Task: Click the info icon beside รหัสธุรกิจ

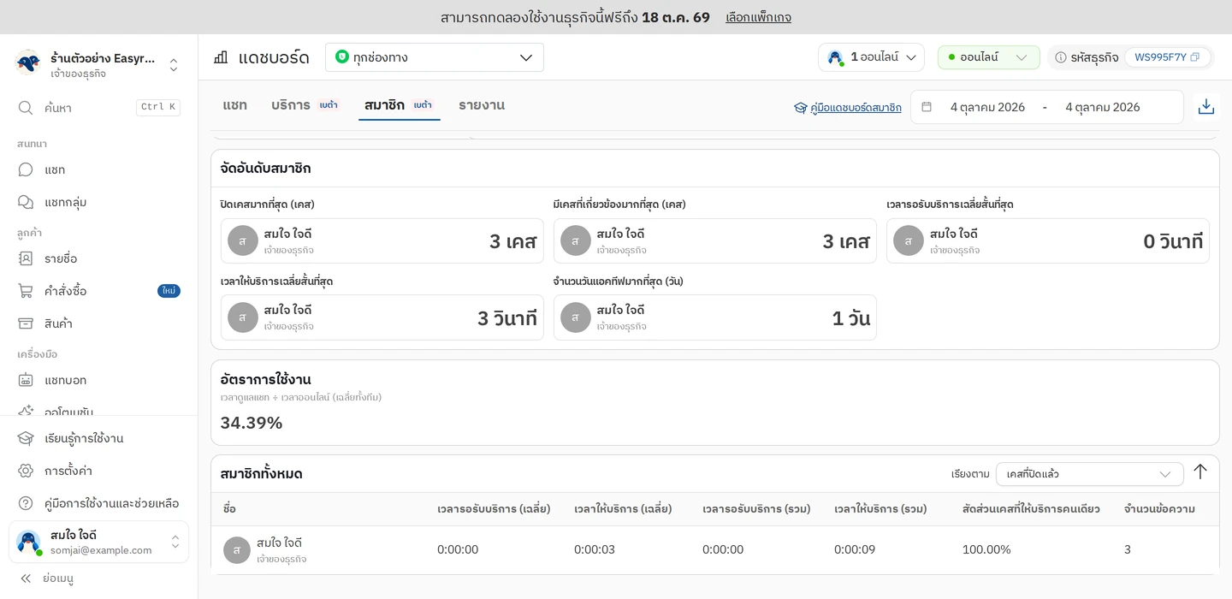Action: click(x=1061, y=57)
